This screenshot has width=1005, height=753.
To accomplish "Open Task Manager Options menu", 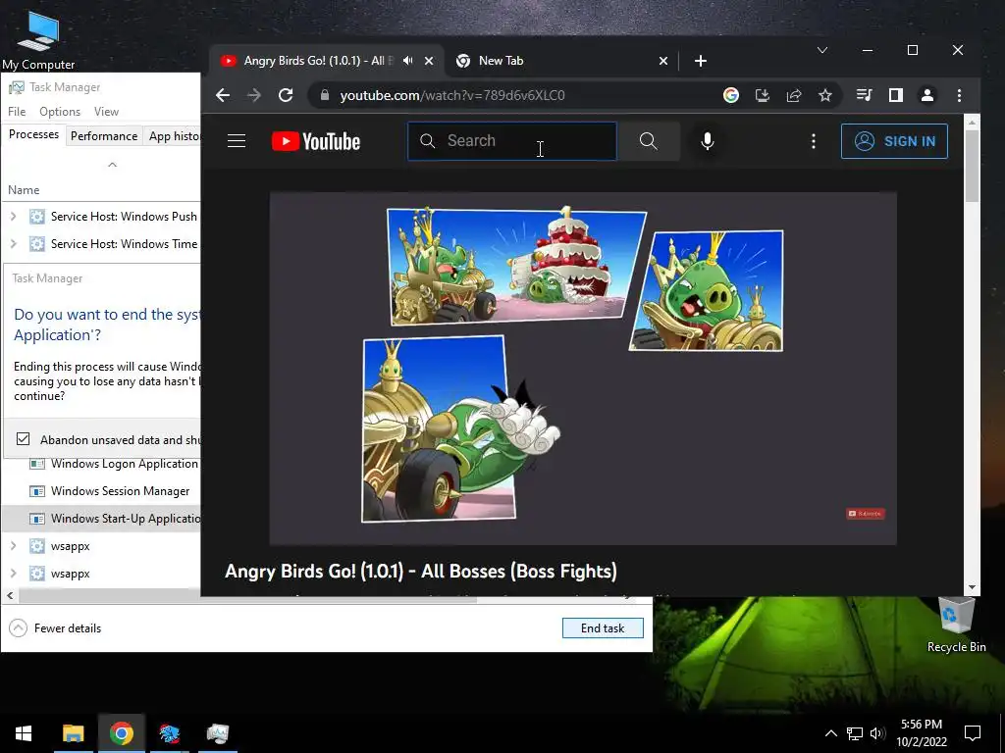I will click(60, 112).
